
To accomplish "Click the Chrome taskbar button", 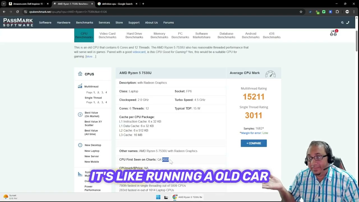I will (x=188, y=197).
